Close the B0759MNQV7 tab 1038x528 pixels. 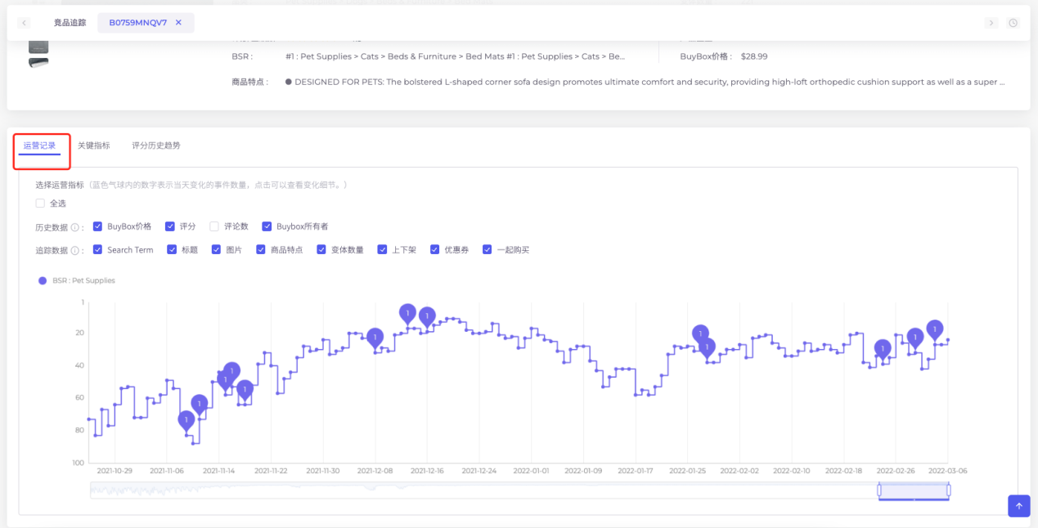coord(178,23)
